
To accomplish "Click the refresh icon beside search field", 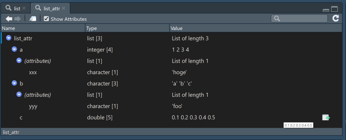I will coord(336,19).
